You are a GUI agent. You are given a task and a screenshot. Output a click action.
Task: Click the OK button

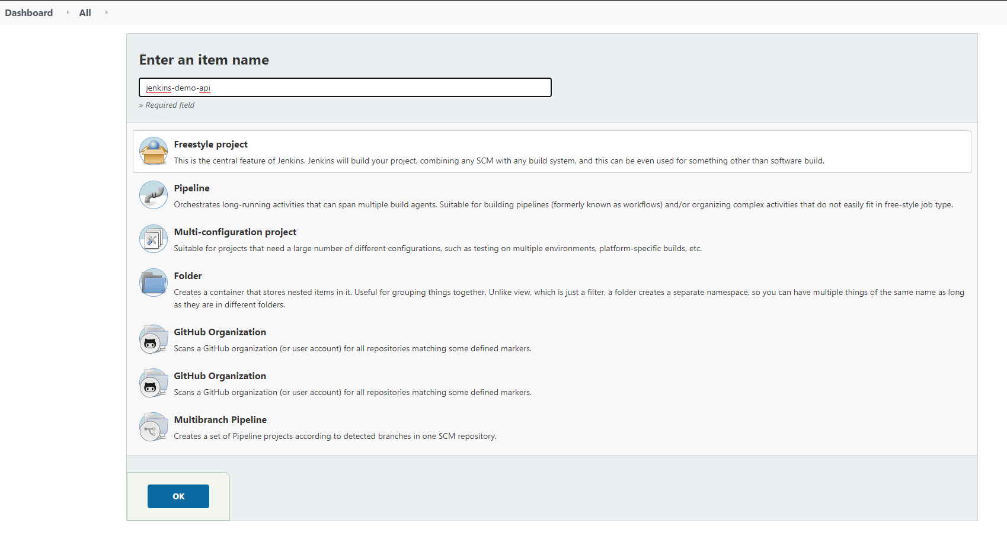click(178, 496)
